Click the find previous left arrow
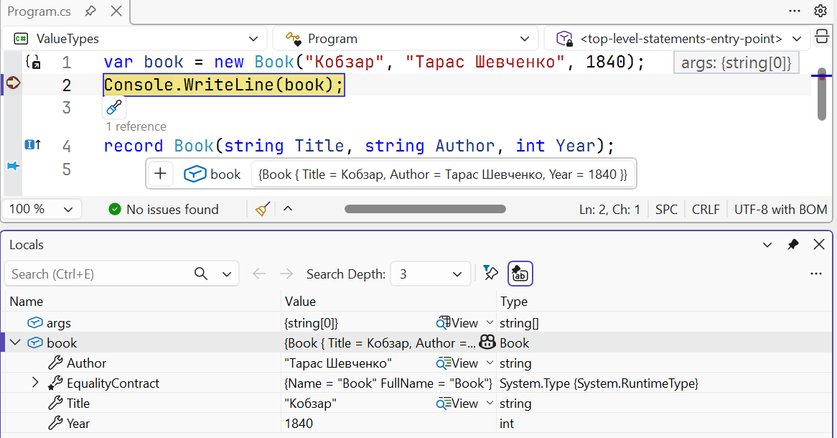Viewport: 837px width, 438px height. point(259,274)
